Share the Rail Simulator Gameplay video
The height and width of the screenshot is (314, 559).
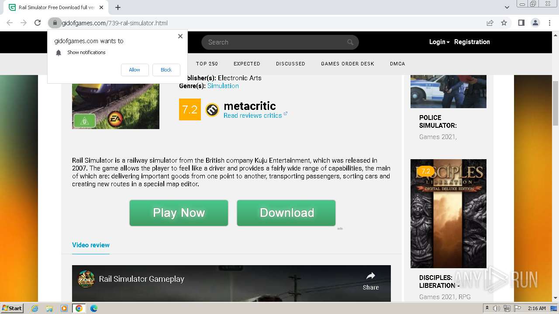371,280
